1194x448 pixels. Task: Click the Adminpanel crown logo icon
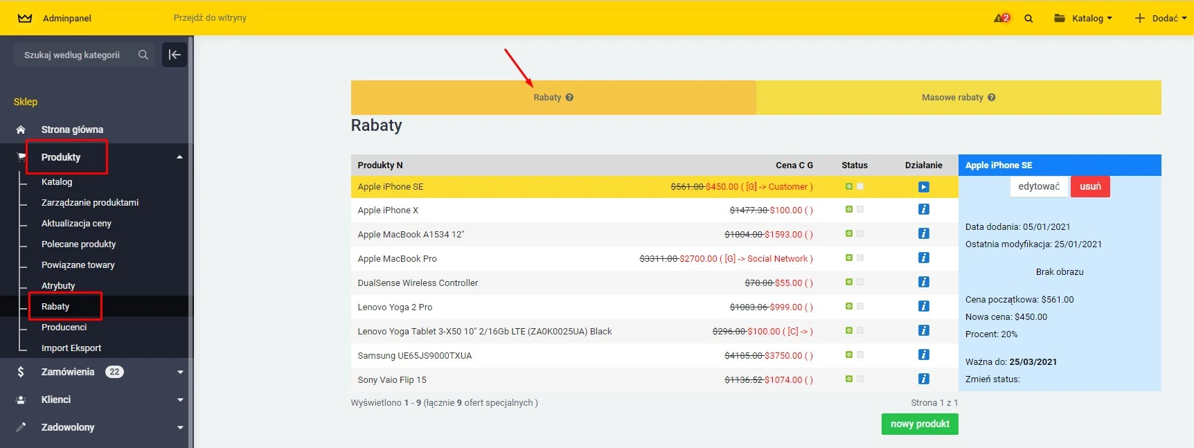pyautogui.click(x=25, y=18)
